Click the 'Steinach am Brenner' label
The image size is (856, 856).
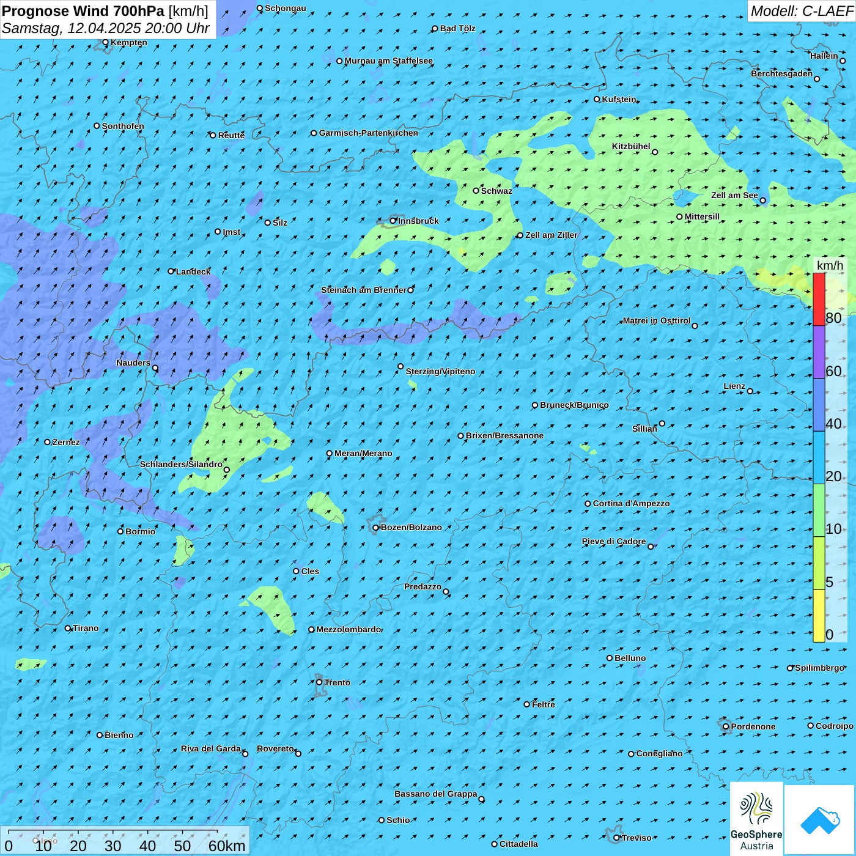click(364, 290)
